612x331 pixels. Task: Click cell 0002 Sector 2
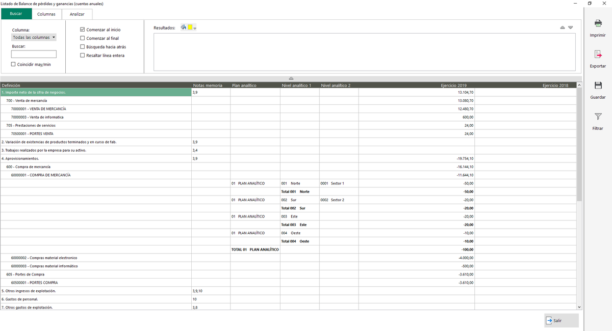tap(339, 200)
